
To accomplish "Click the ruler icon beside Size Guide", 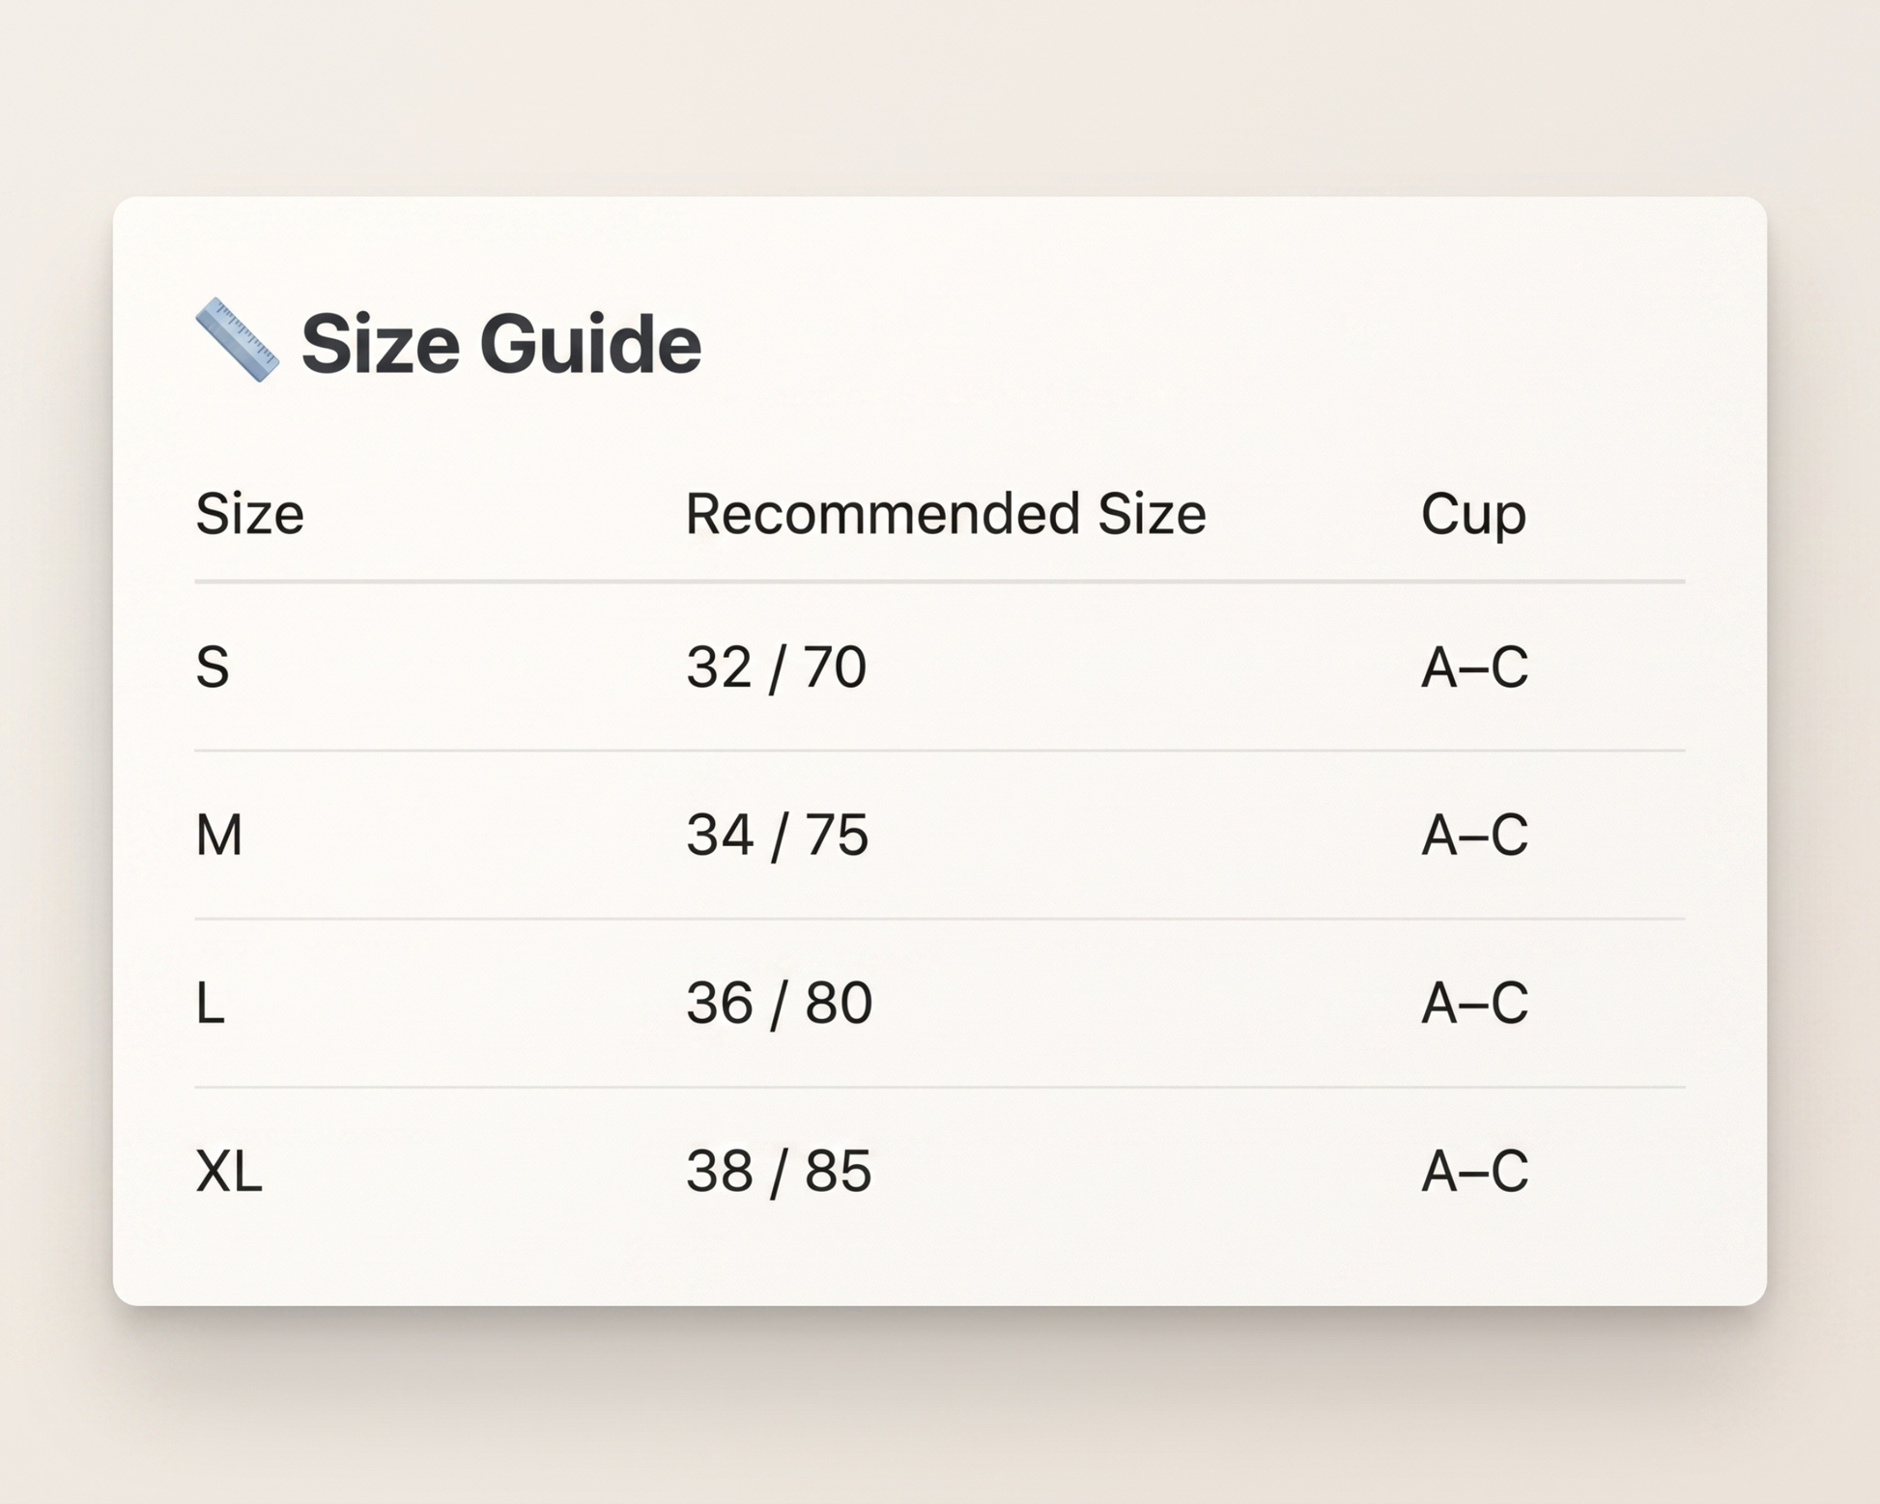I will 238,340.
